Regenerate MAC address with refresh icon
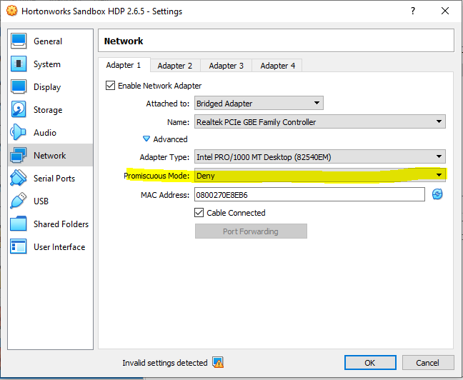 [x=437, y=194]
